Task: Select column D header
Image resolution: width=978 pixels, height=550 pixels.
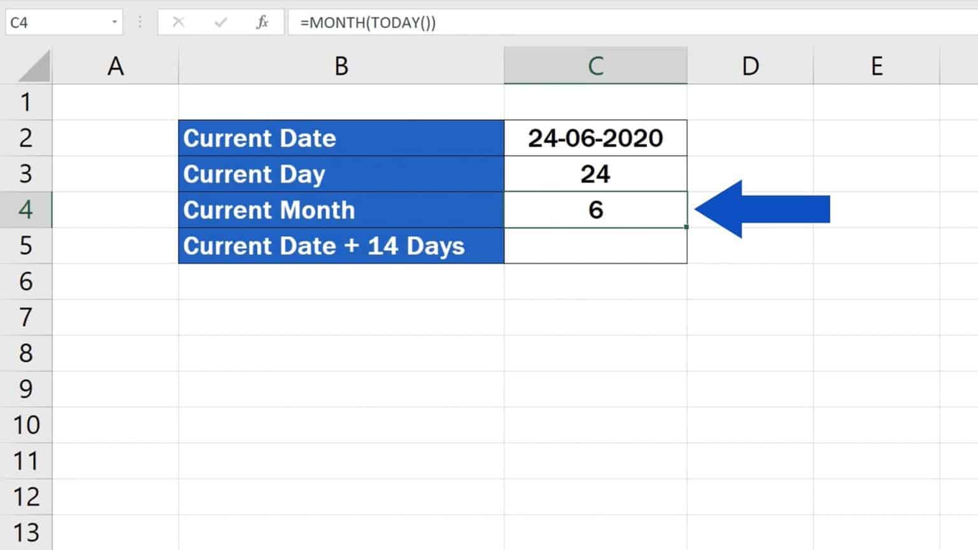Action: 750,66
